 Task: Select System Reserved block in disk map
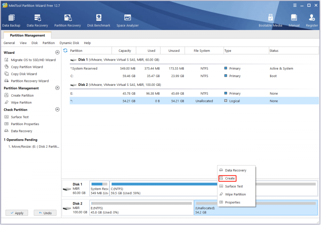pos(100,189)
